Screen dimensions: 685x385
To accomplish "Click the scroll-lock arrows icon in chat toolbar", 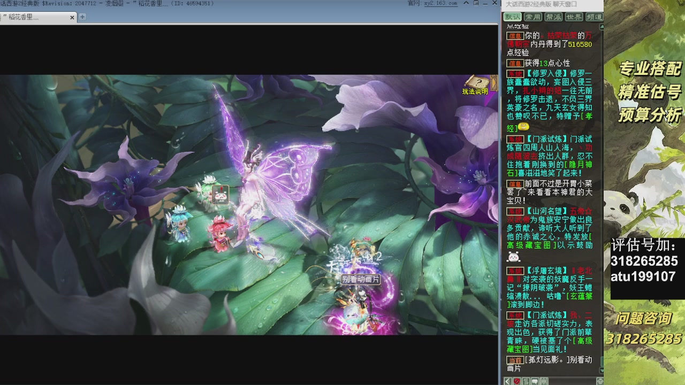I will [526, 381].
